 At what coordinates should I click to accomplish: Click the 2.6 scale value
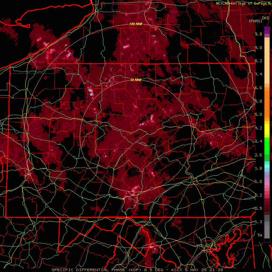pos(258,155)
